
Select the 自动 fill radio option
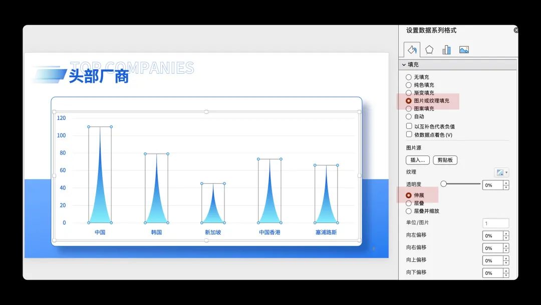click(409, 117)
